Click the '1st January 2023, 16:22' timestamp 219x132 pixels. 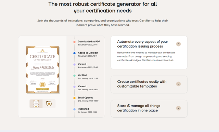88,112
